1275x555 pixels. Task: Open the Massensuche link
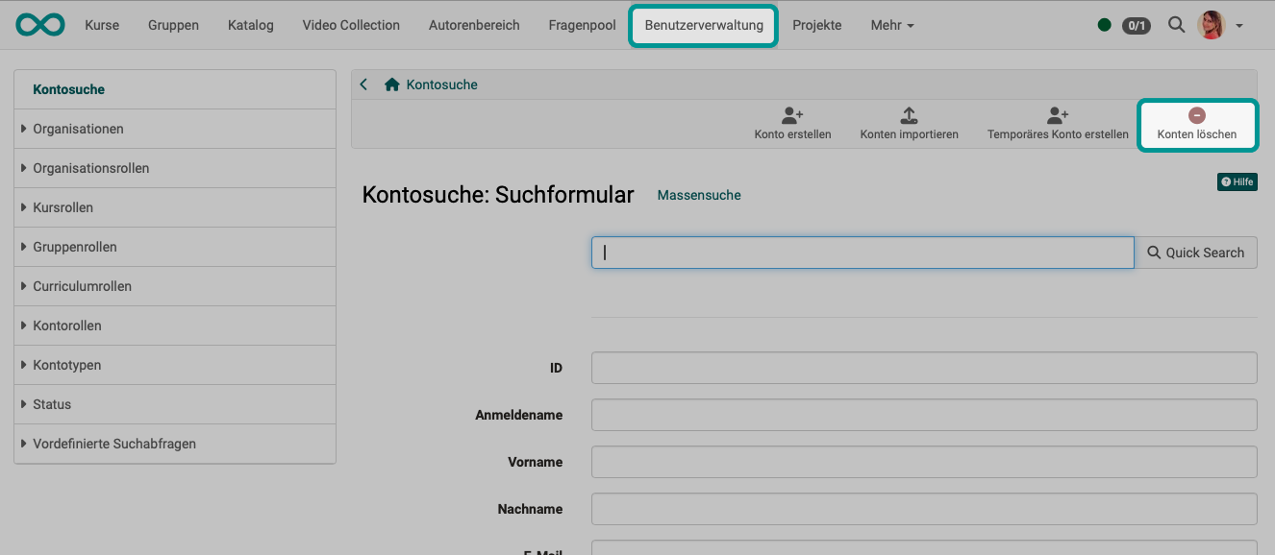tap(699, 195)
